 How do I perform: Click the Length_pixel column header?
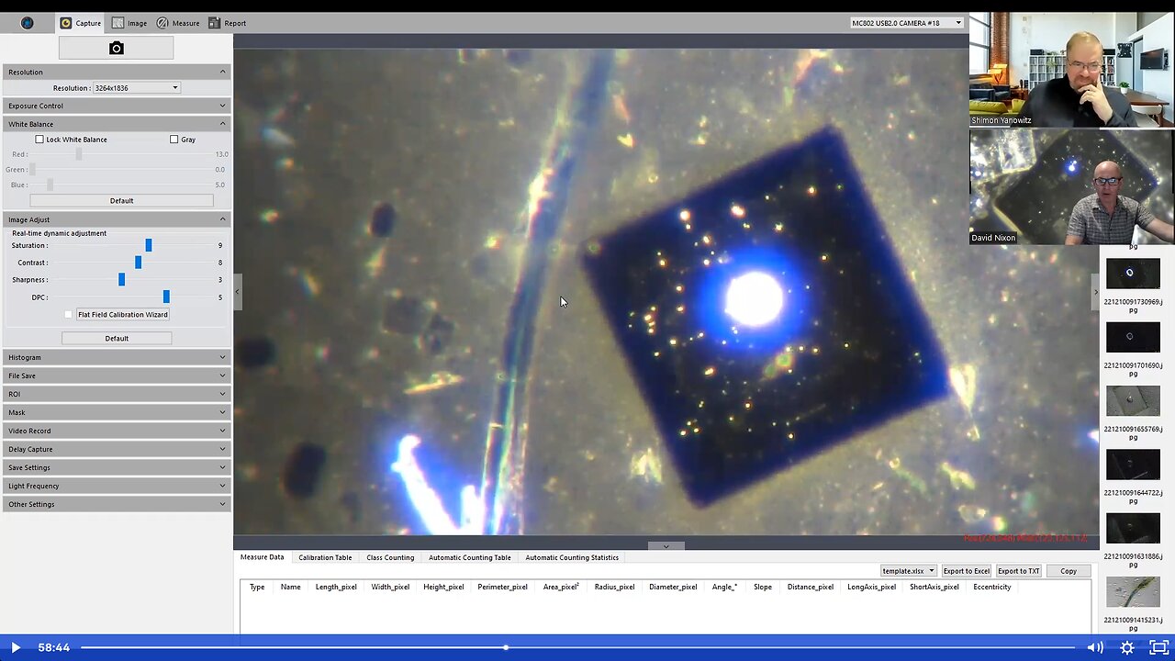click(336, 587)
